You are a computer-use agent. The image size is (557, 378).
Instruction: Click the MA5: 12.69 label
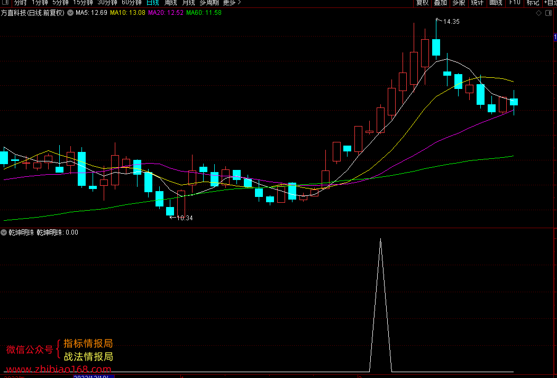(92, 13)
